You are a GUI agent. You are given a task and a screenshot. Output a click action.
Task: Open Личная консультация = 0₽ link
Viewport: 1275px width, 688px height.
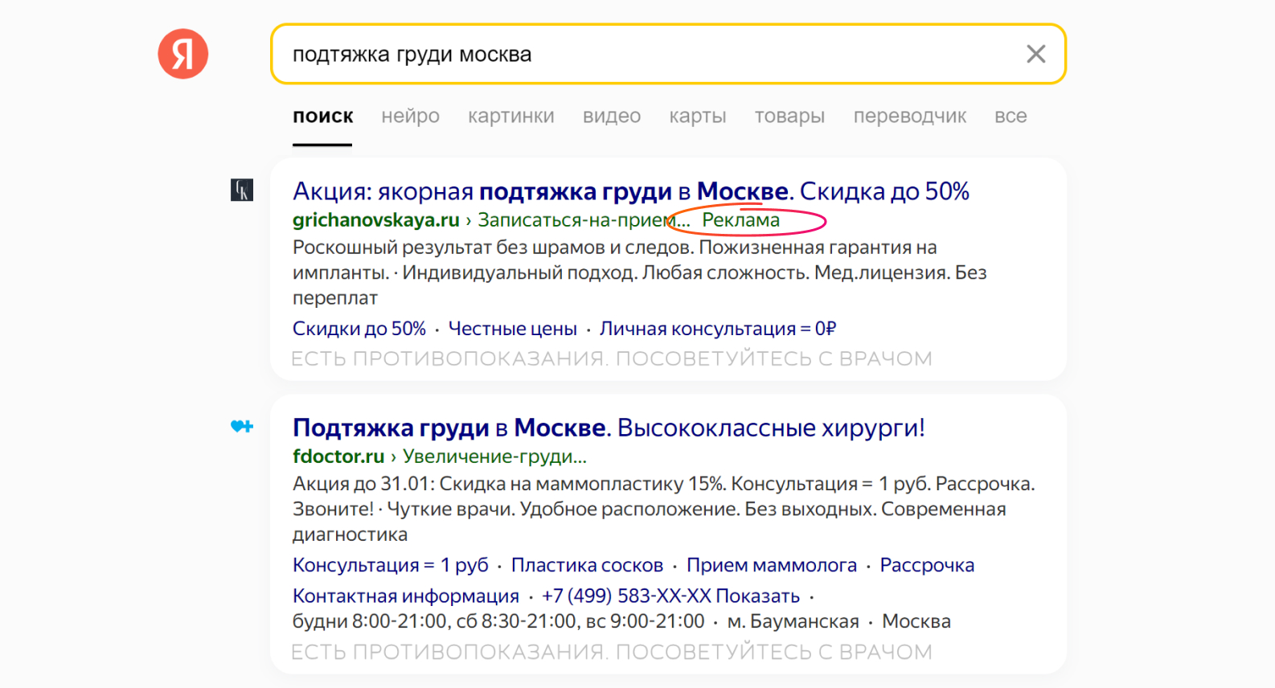(717, 329)
